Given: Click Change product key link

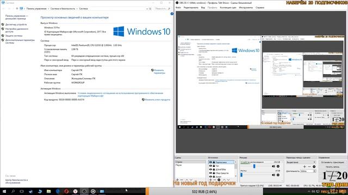Looking at the screenshot, I should click(157, 100).
